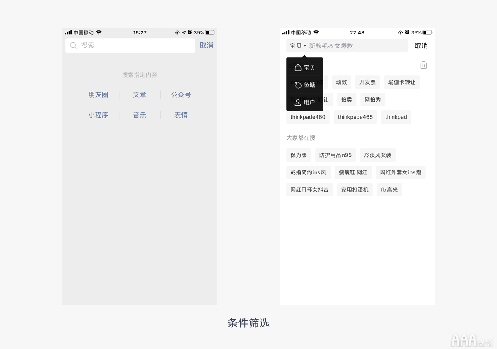The image size is (497, 349).
Task: Tap the 保为康 trending tag
Action: pyautogui.click(x=299, y=155)
